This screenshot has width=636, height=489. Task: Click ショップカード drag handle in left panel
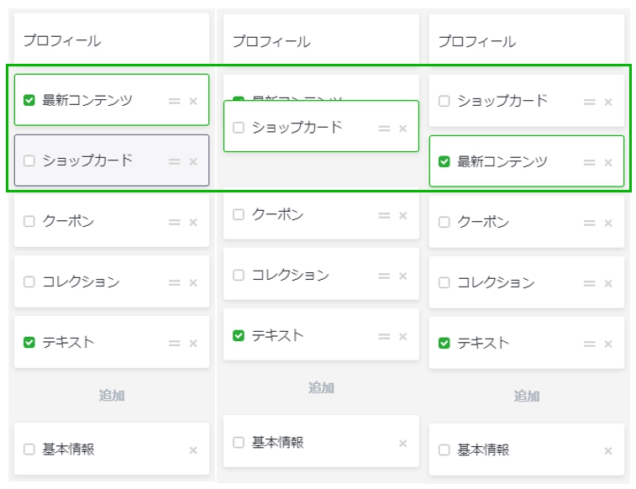(175, 162)
